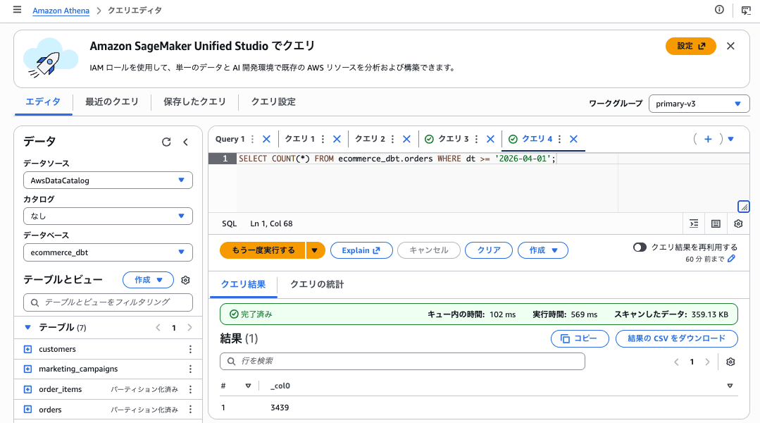Close the クエリ 1 tab
Viewport: 760px width, 423px height.
(337, 139)
